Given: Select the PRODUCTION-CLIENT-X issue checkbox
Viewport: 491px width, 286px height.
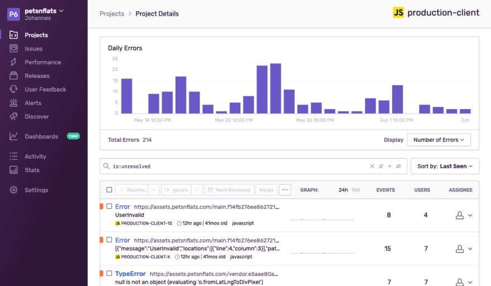Looking at the screenshot, I should point(109,240).
